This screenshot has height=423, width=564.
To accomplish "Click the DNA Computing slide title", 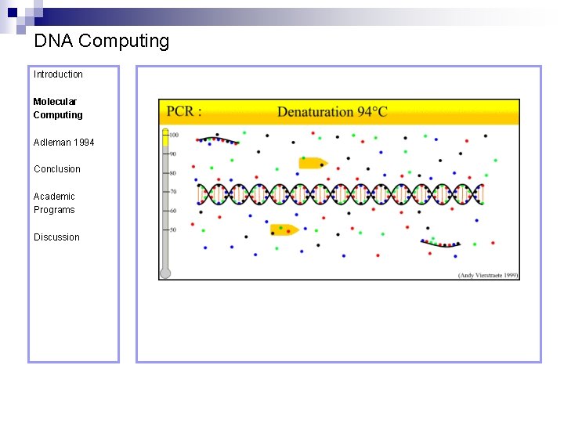I will tap(101, 41).
